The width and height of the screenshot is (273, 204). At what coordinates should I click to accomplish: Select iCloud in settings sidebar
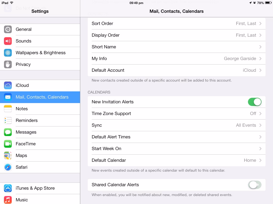40,85
